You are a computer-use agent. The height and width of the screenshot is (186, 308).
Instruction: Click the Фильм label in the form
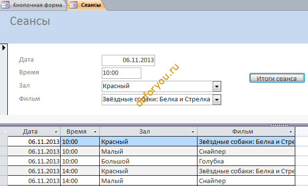[x=29, y=98]
